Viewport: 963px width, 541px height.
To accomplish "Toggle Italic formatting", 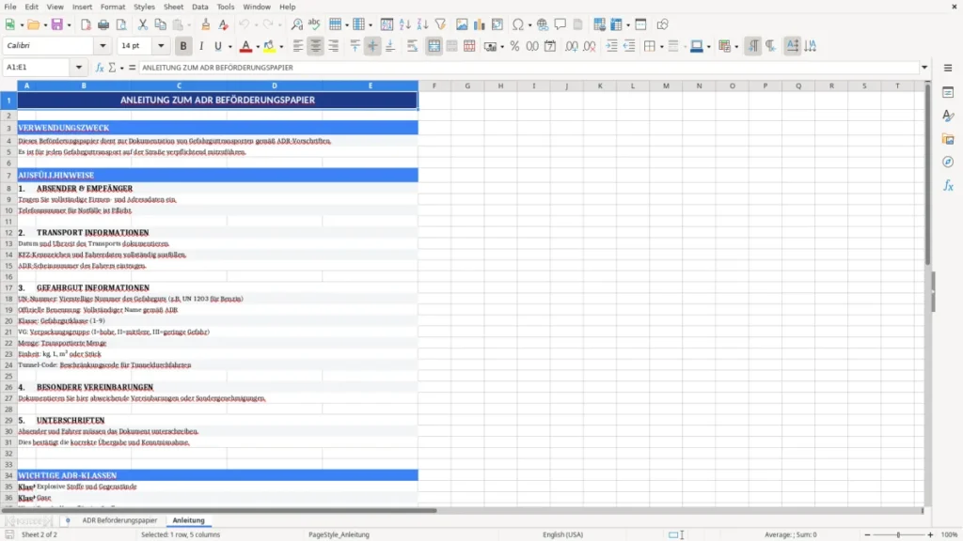I will pyautogui.click(x=201, y=46).
